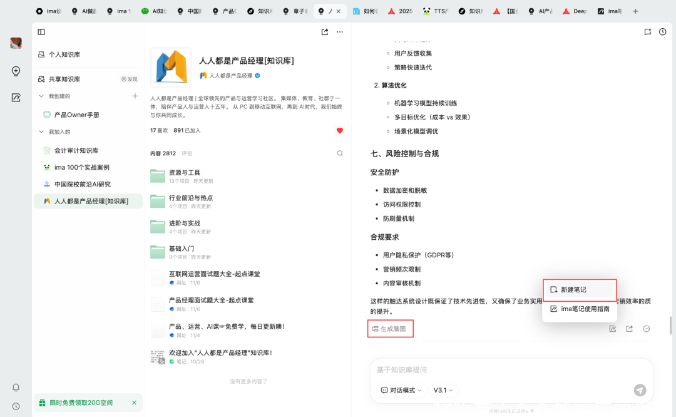Screen dimensions: 676x417
Task: Click the share icon above knowledge base header
Action: (x=325, y=32)
